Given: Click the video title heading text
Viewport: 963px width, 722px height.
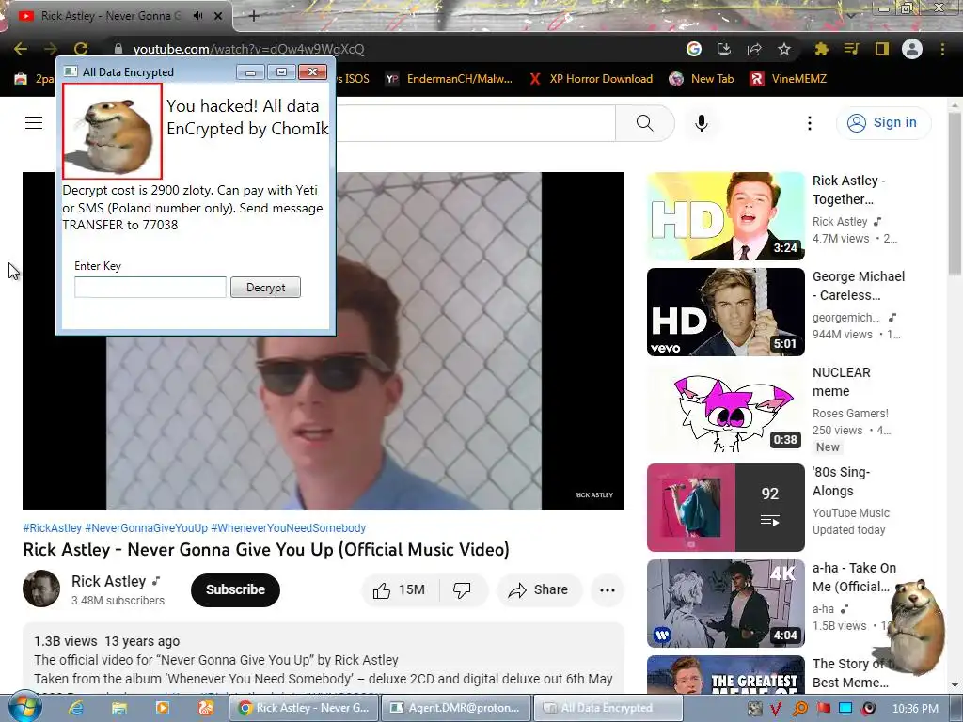Looking at the screenshot, I should (x=266, y=549).
